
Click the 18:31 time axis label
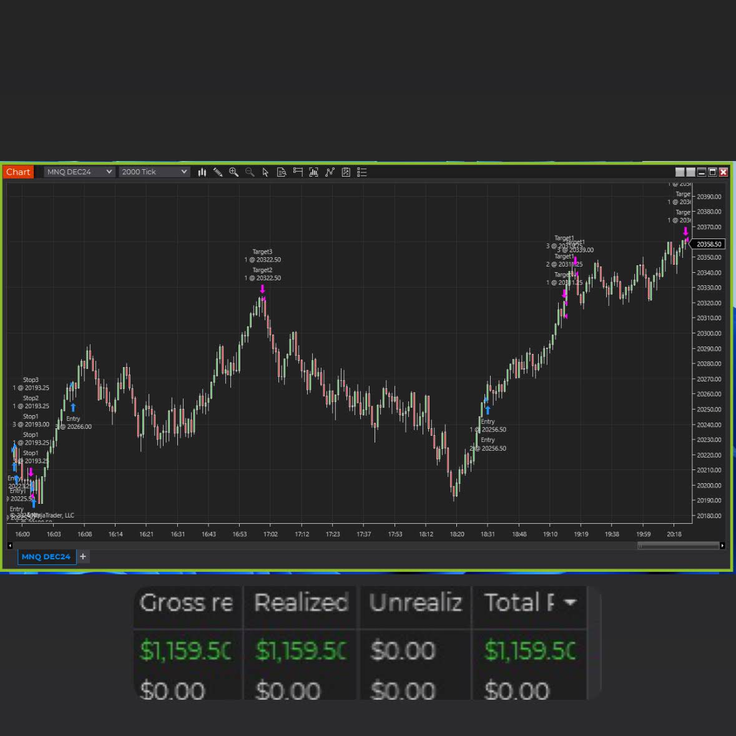[488, 534]
